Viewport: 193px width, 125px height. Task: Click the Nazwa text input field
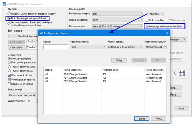(55, 47)
